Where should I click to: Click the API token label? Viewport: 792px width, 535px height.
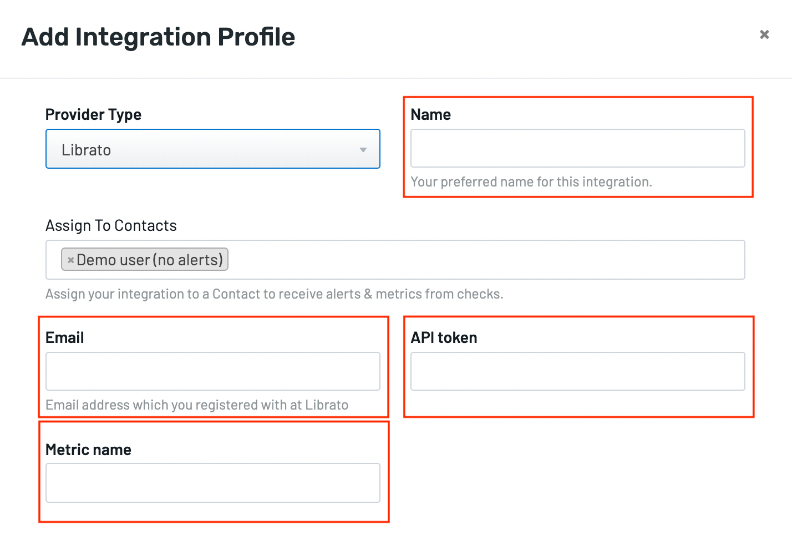pyautogui.click(x=444, y=337)
